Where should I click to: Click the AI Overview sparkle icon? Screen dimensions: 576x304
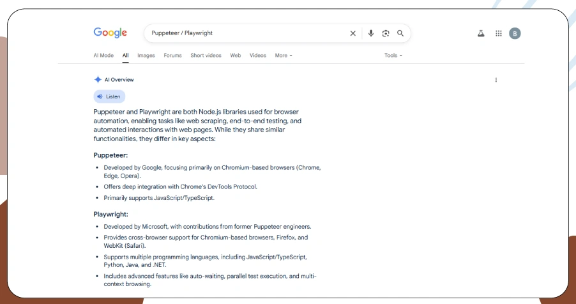pyautogui.click(x=98, y=79)
